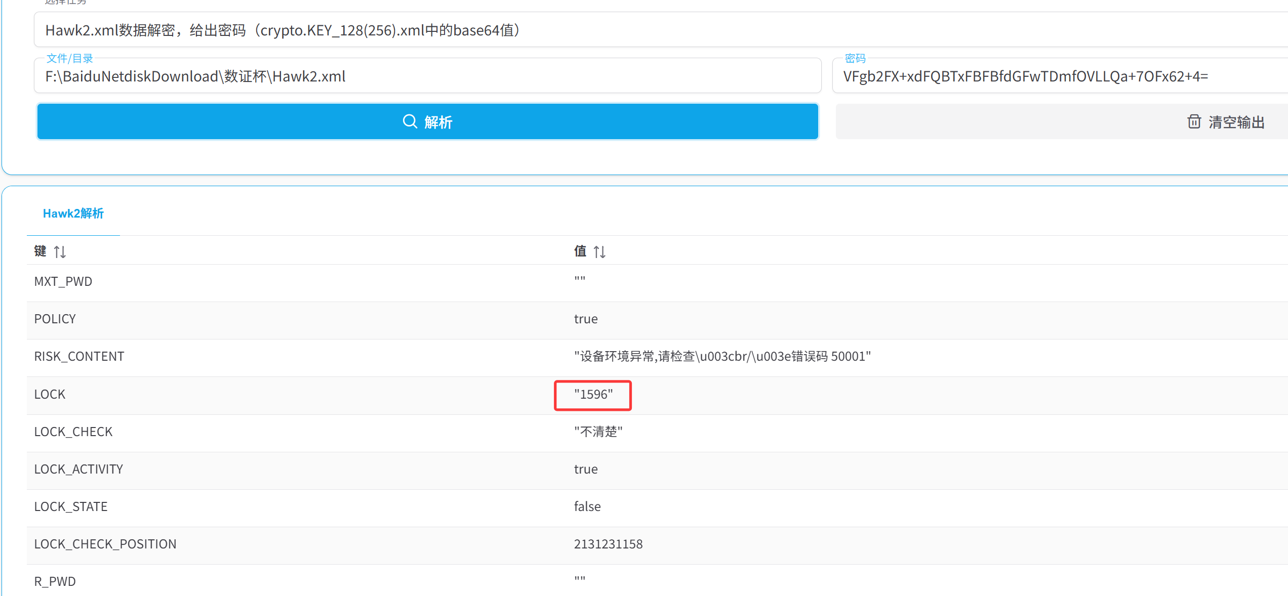1288x596 pixels.
Task: Click the 值 column header
Action: point(580,251)
